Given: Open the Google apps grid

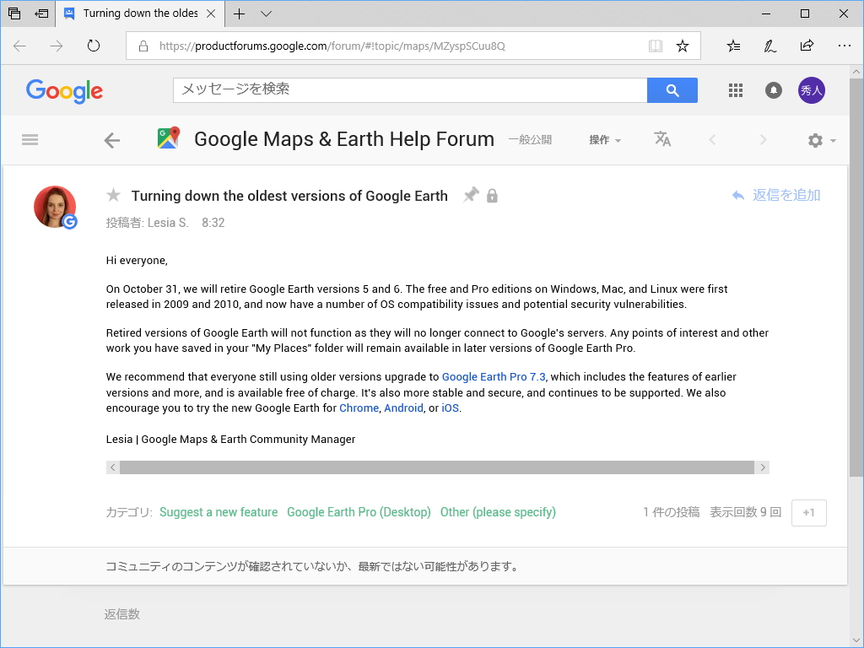Looking at the screenshot, I should [x=735, y=89].
